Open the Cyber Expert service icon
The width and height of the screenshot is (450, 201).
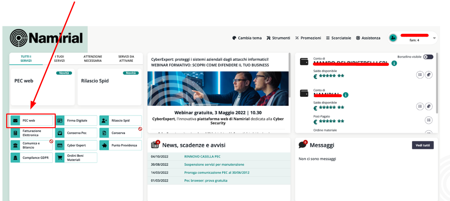click(60, 145)
